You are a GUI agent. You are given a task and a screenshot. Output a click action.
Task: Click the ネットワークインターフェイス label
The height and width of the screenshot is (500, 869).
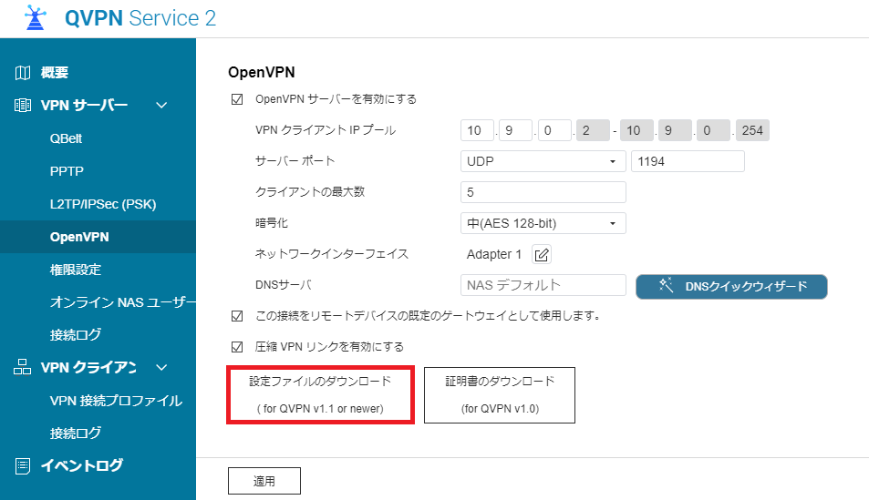point(331,254)
